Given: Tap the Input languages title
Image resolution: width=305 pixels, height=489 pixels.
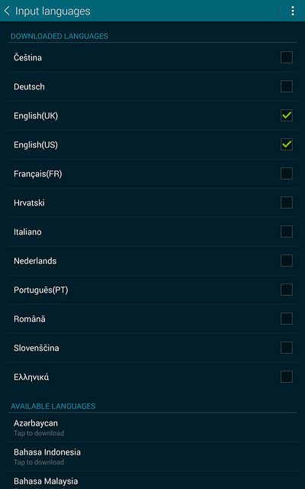Looking at the screenshot, I should [53, 11].
